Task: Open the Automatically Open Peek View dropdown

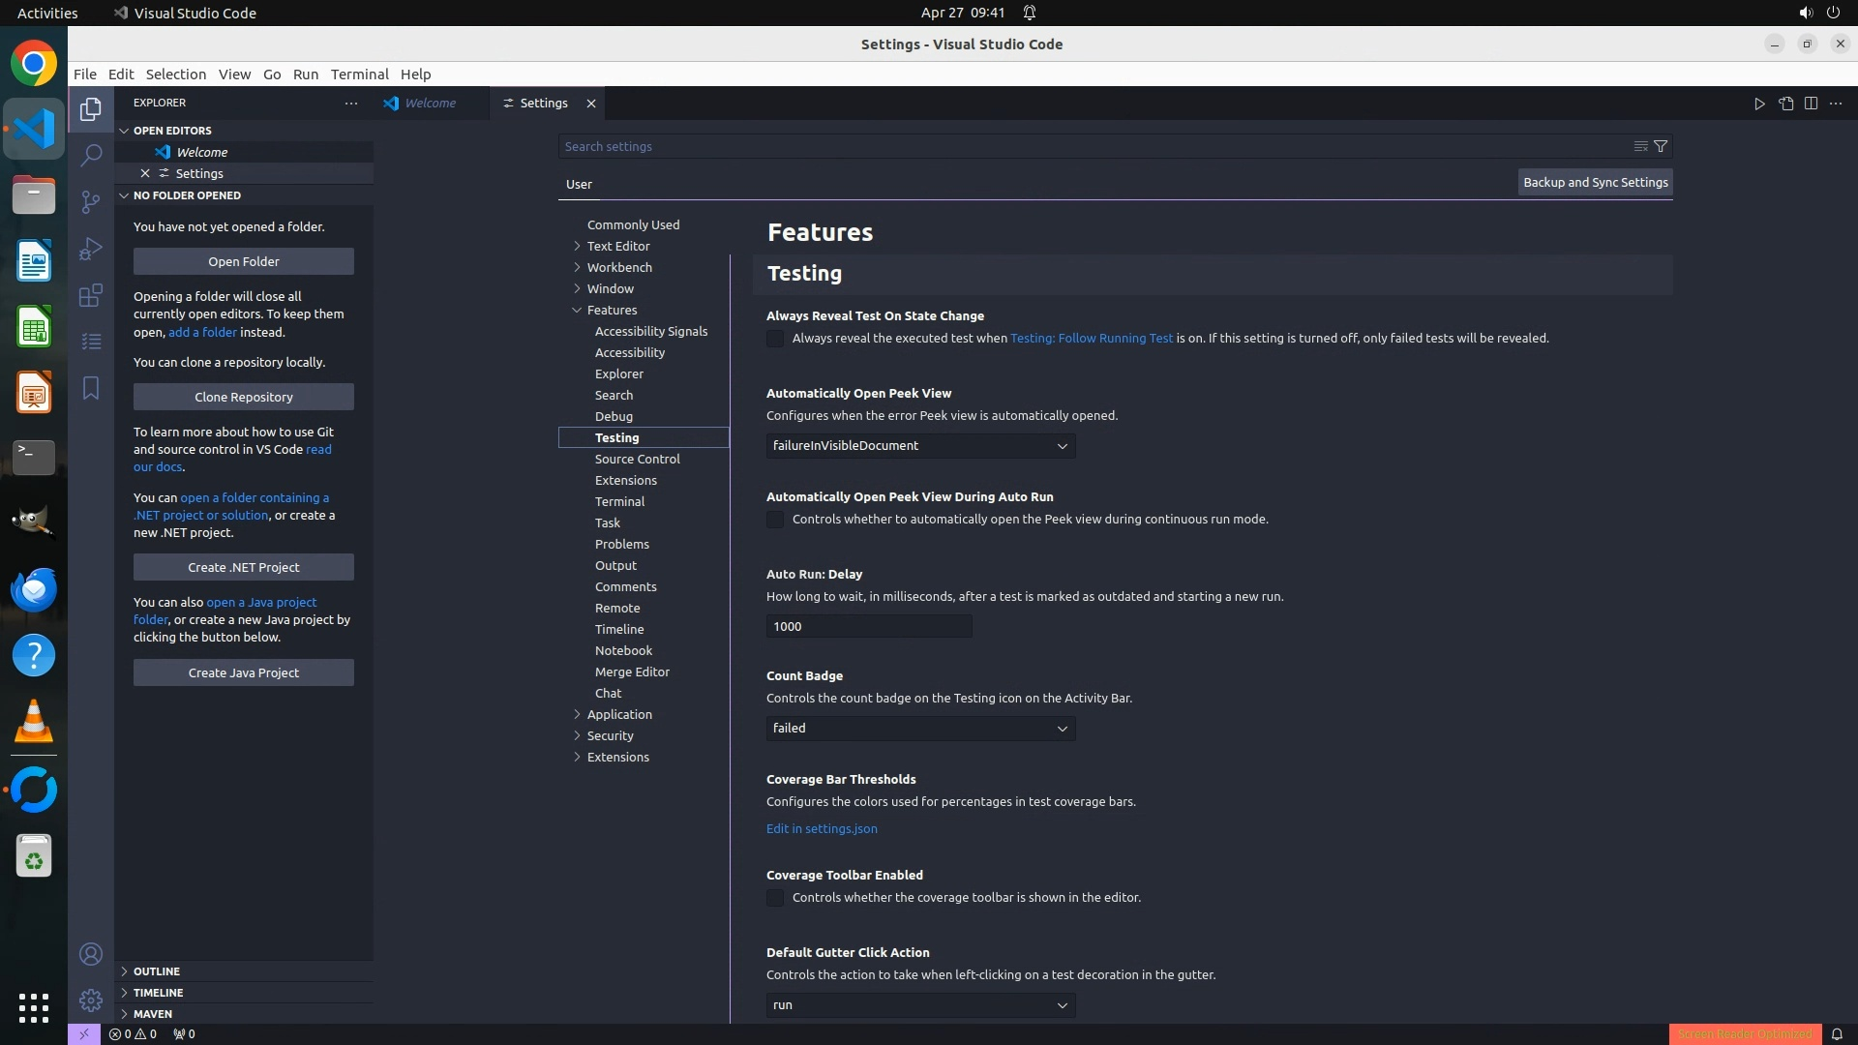Action: (920, 446)
